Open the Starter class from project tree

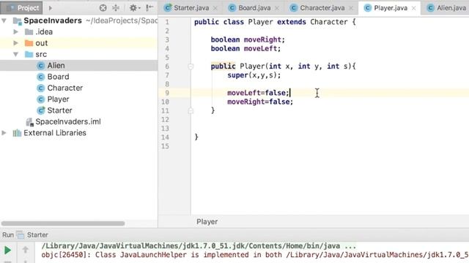pyautogui.click(x=59, y=110)
